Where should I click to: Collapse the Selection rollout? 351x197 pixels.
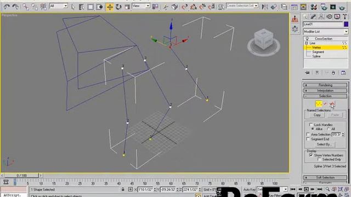coord(325,96)
